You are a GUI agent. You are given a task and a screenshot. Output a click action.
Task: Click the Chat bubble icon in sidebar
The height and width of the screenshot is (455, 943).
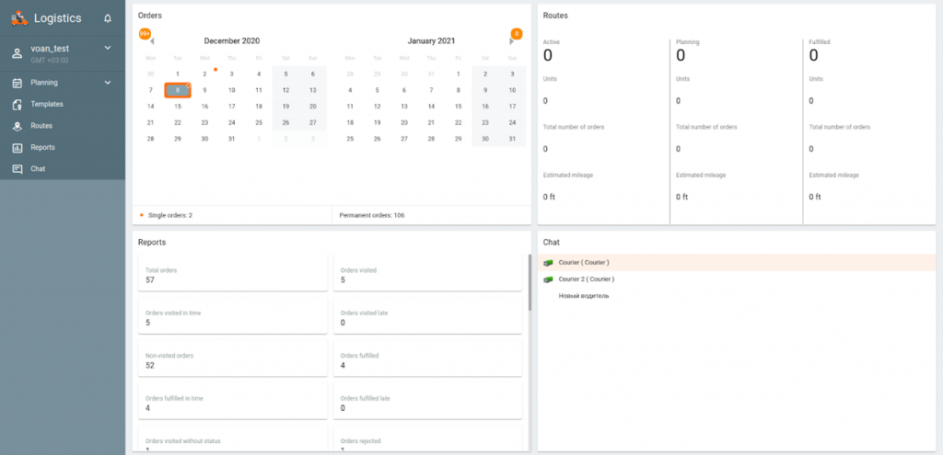tap(17, 169)
